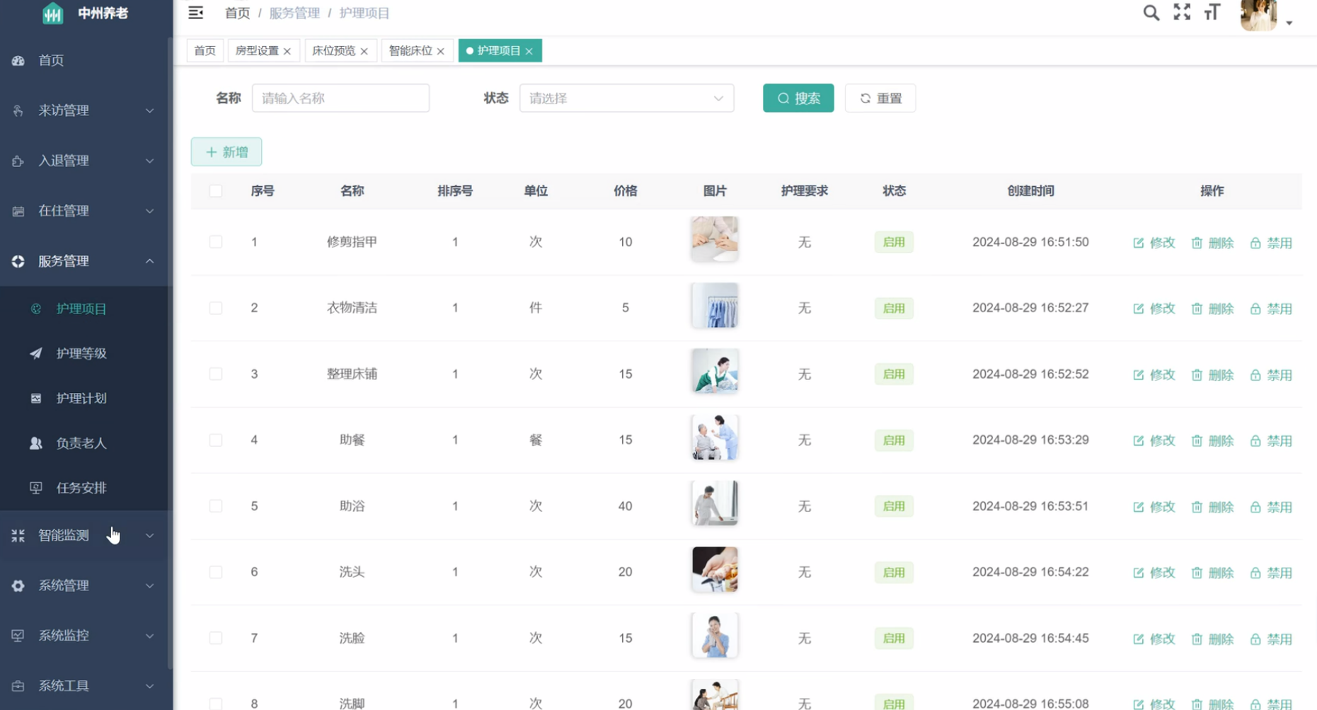Image resolution: width=1317 pixels, height=710 pixels.
Task: Collapse sidebar using the hamburger icon
Action: point(196,13)
